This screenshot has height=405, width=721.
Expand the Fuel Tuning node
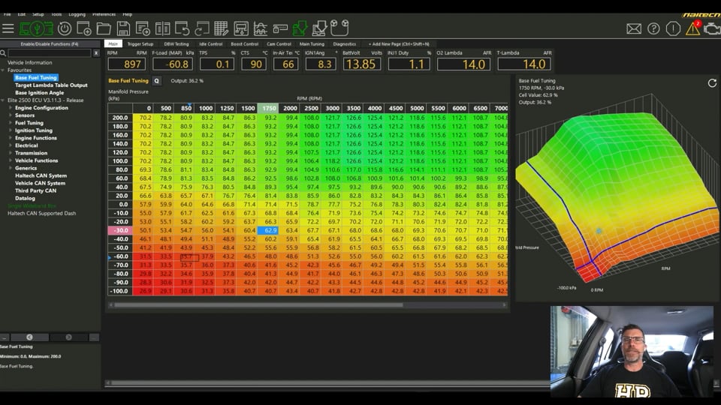pos(11,123)
